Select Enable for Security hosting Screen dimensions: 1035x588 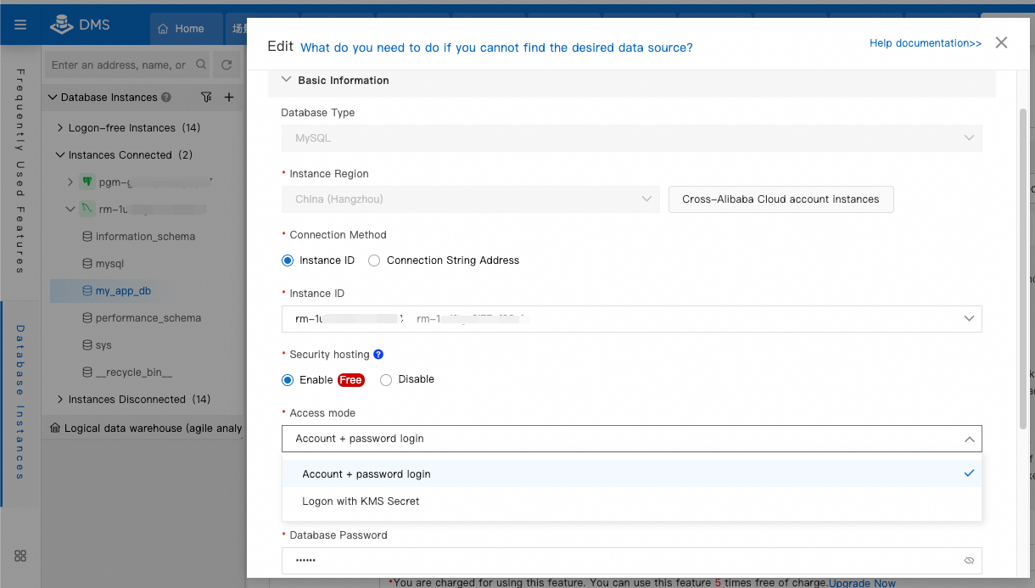[288, 380]
